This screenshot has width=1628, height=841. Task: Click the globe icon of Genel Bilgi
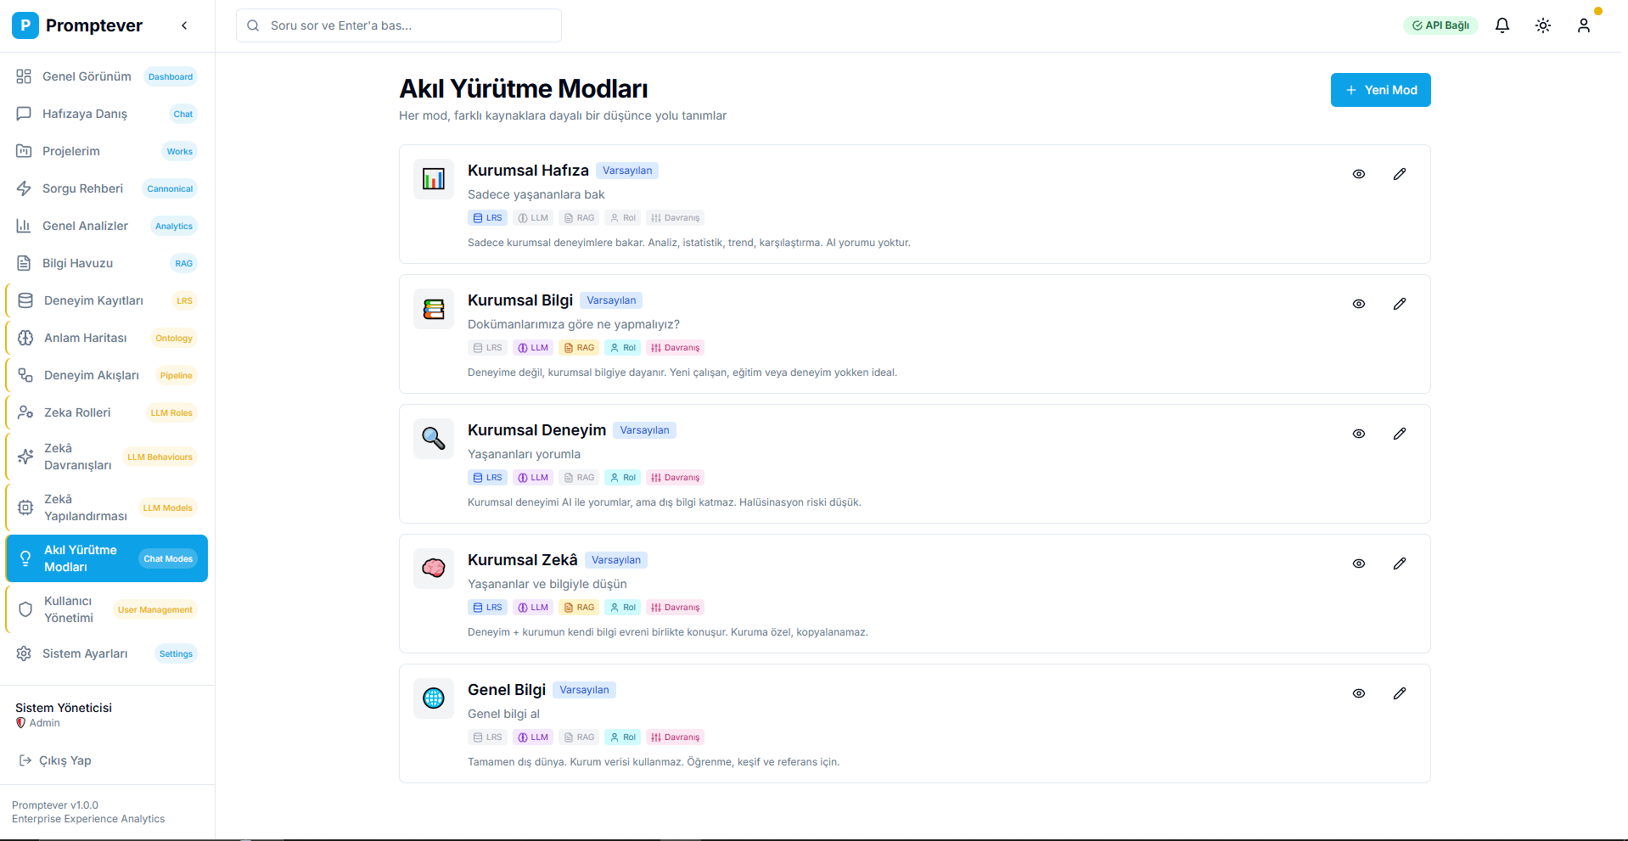(434, 698)
